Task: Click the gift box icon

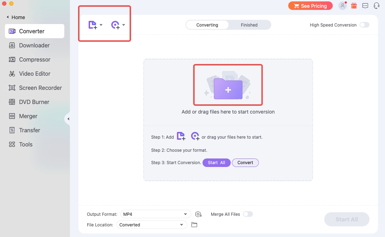Action: click(x=354, y=6)
